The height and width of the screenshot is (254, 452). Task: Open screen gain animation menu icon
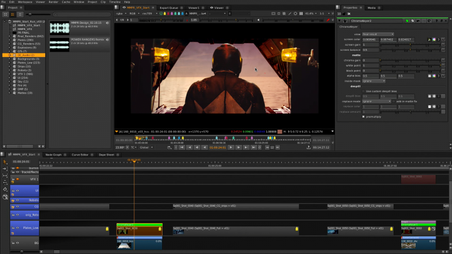tap(443, 45)
